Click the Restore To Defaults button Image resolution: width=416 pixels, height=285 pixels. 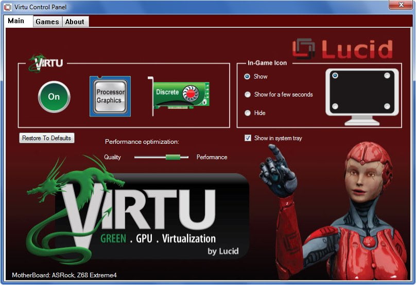click(47, 138)
